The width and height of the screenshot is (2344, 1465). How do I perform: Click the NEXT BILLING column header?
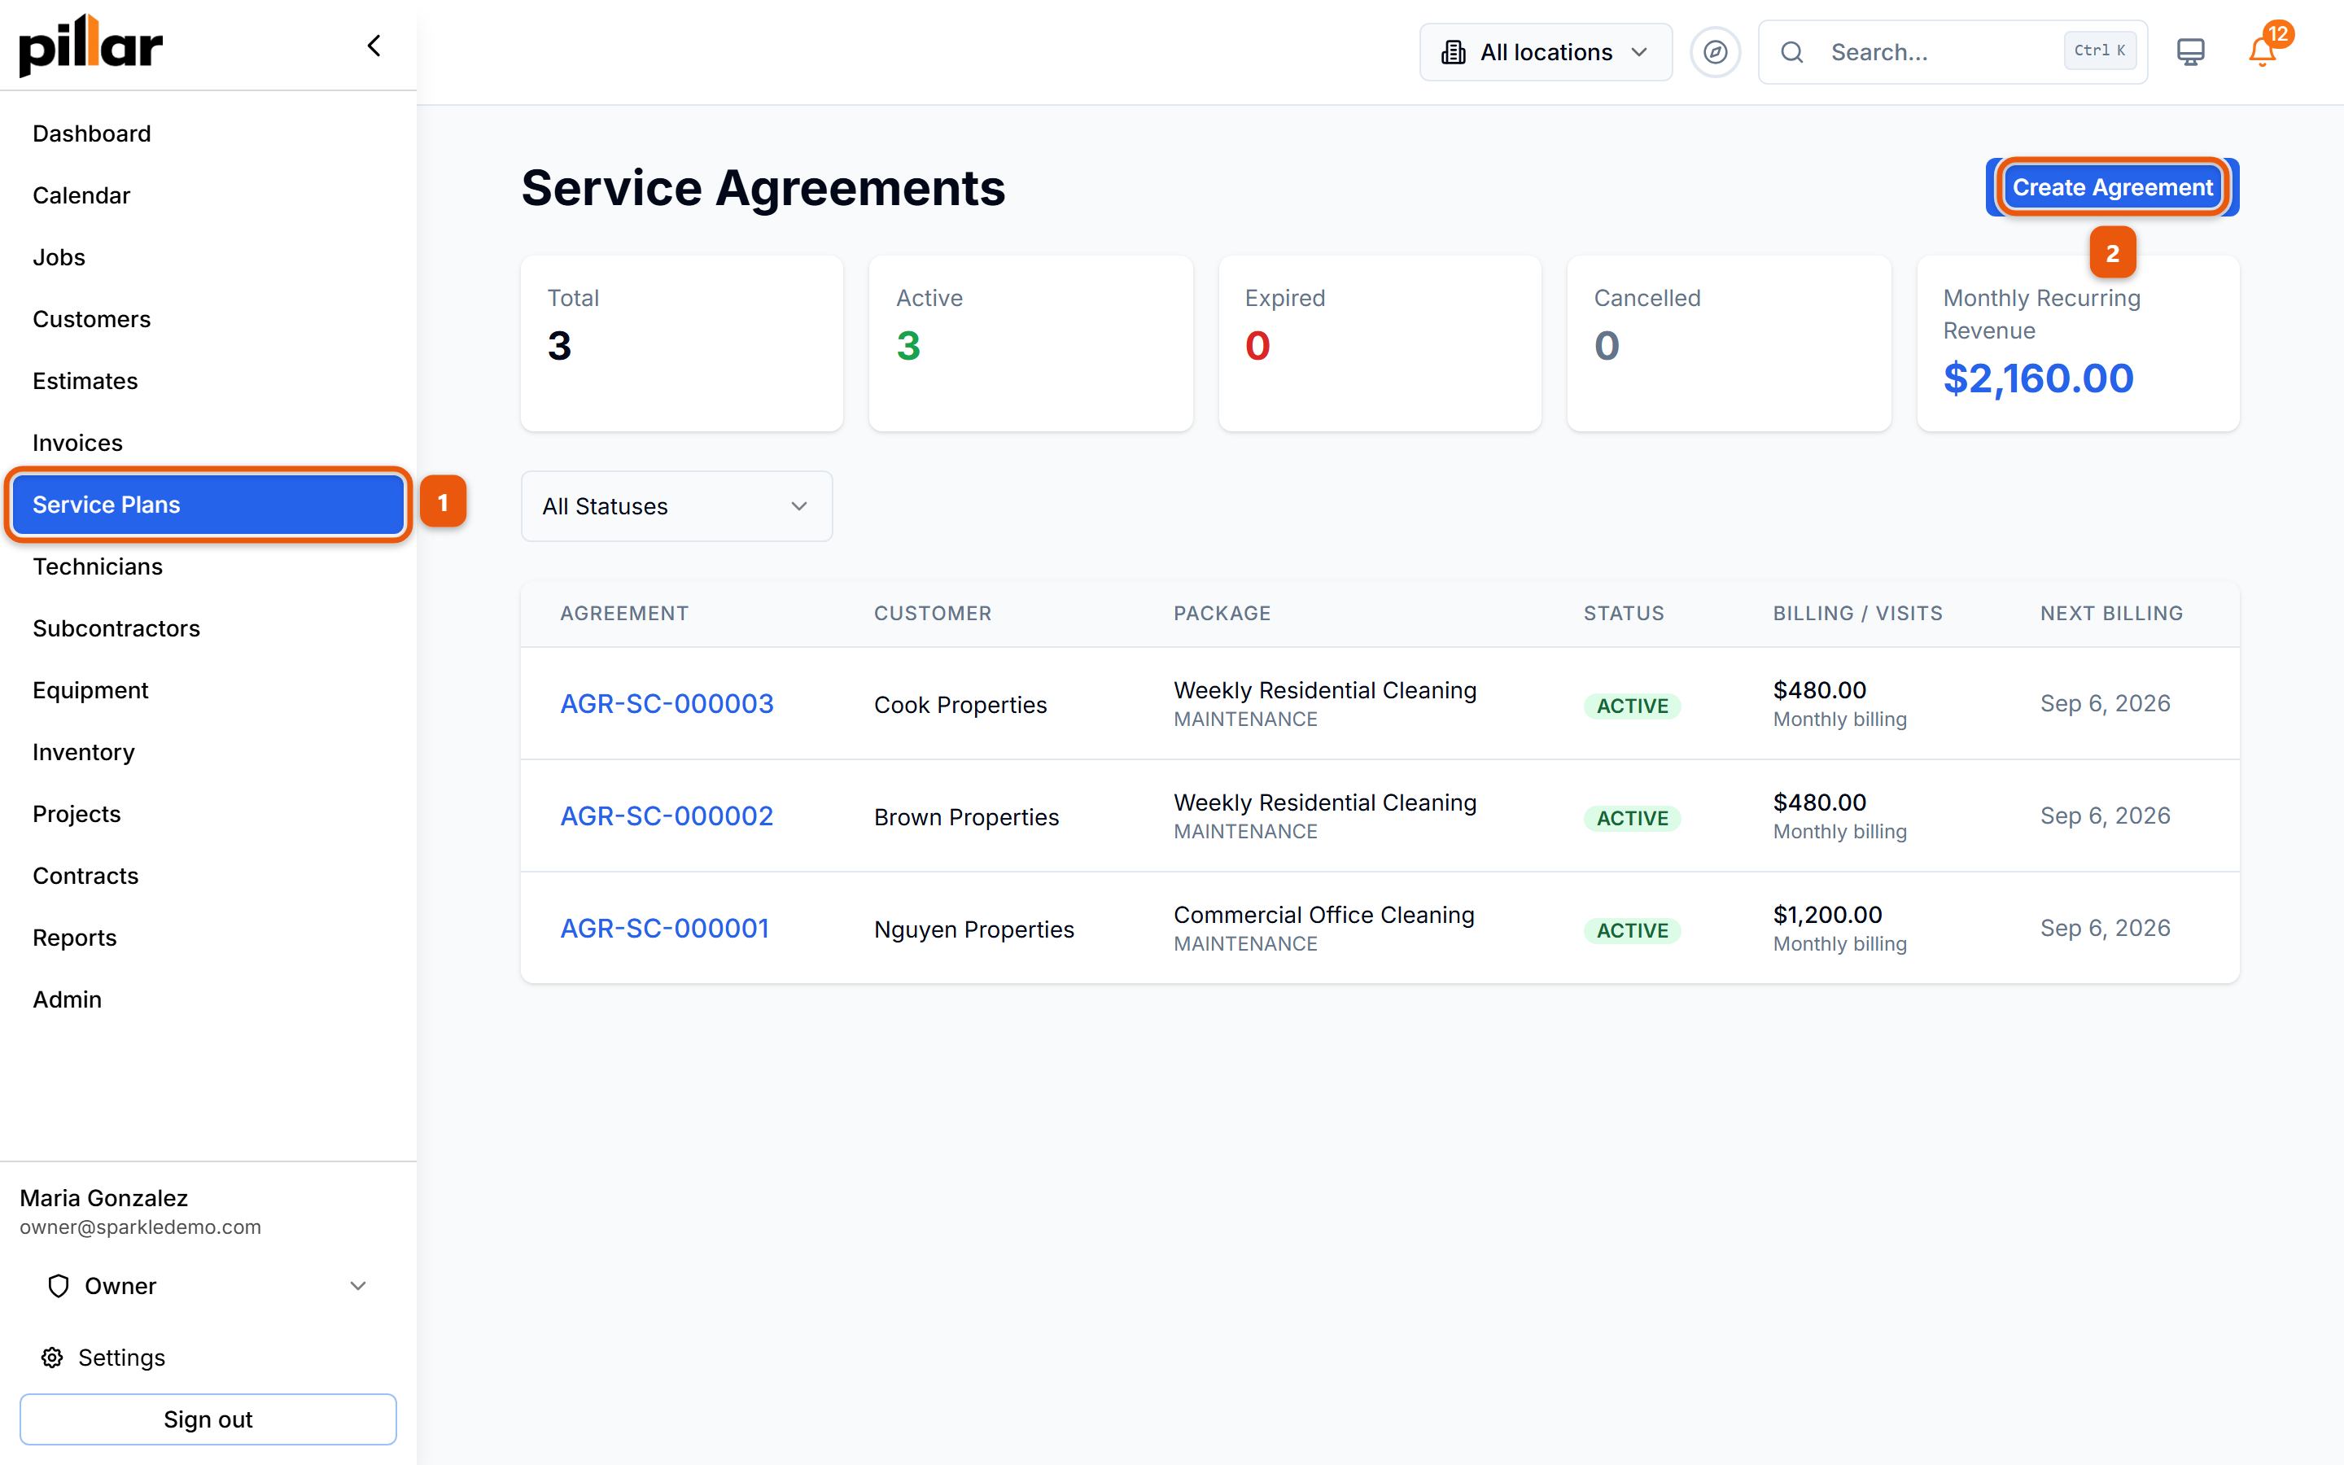pyautogui.click(x=2110, y=614)
